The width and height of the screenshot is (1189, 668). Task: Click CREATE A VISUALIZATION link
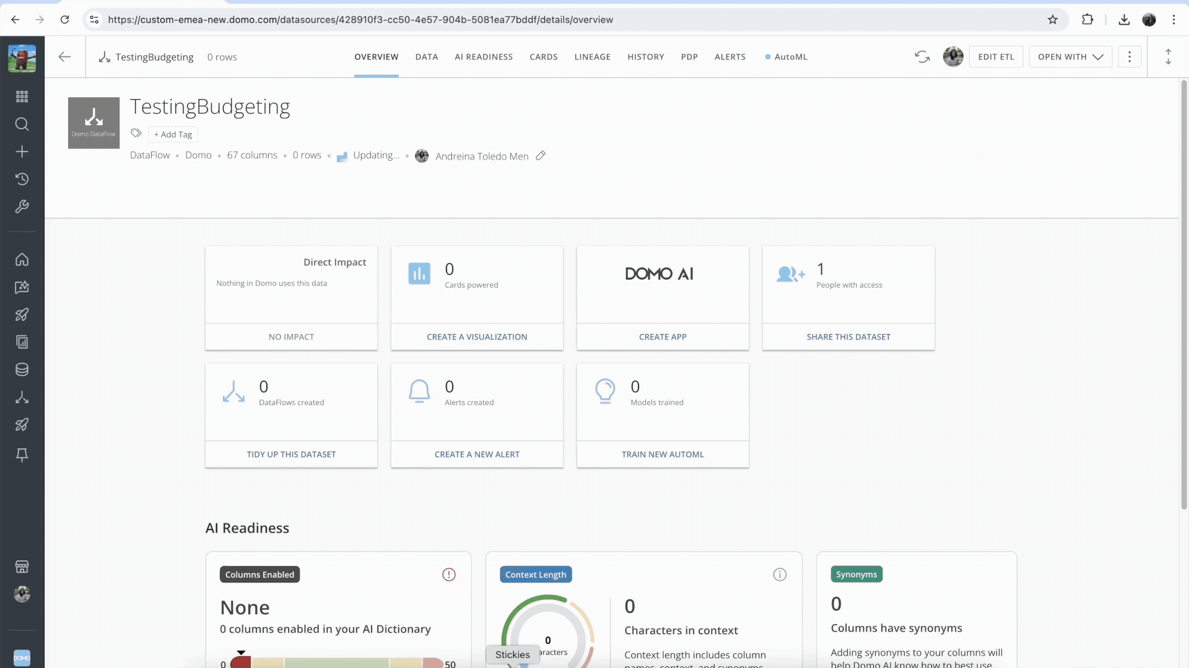point(477,337)
